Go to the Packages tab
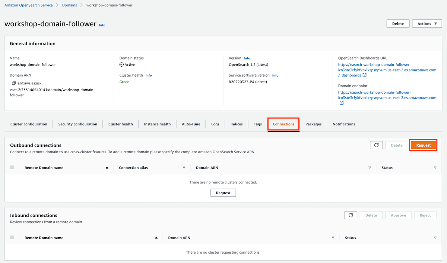 click(x=313, y=124)
